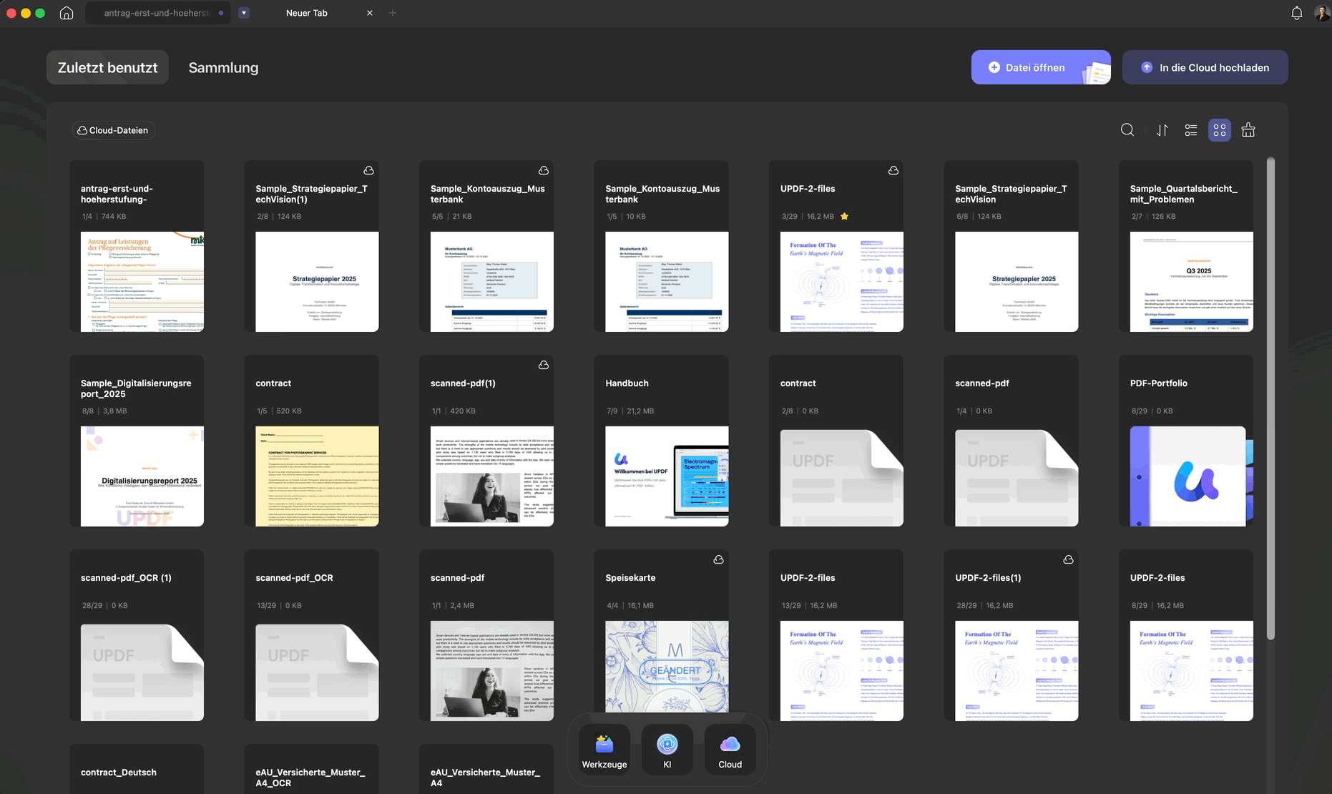Click cloud icon on first Sample_Kontoauszug_Musterbank card
This screenshot has width=1332, height=794.
tap(544, 170)
